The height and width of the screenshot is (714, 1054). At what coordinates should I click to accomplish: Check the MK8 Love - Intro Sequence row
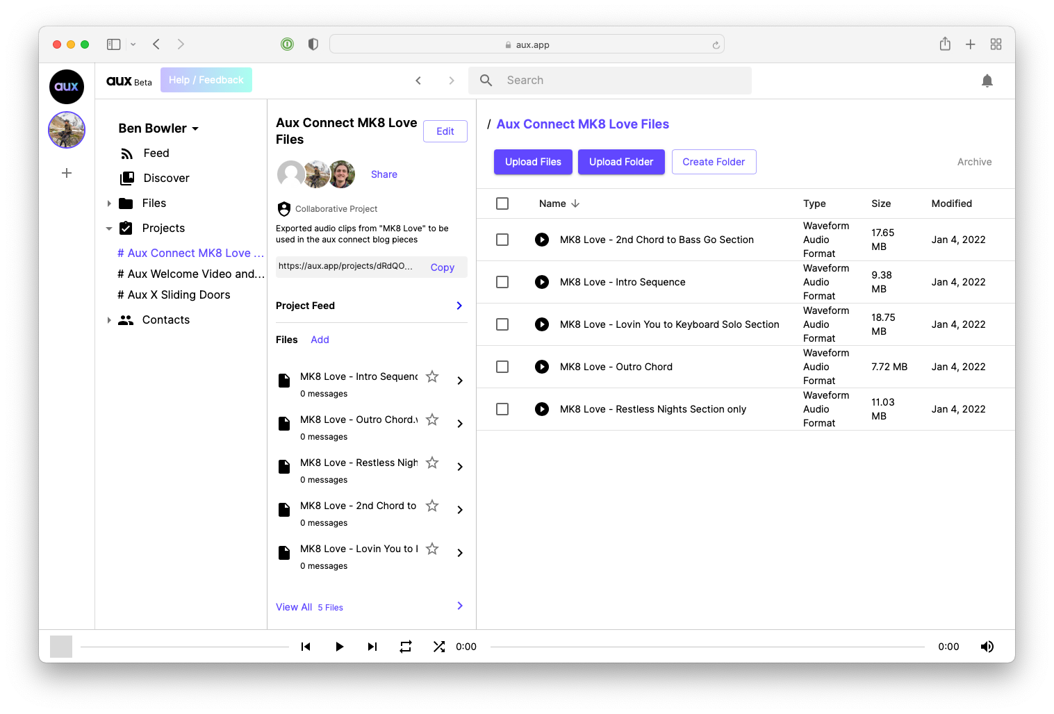[502, 282]
